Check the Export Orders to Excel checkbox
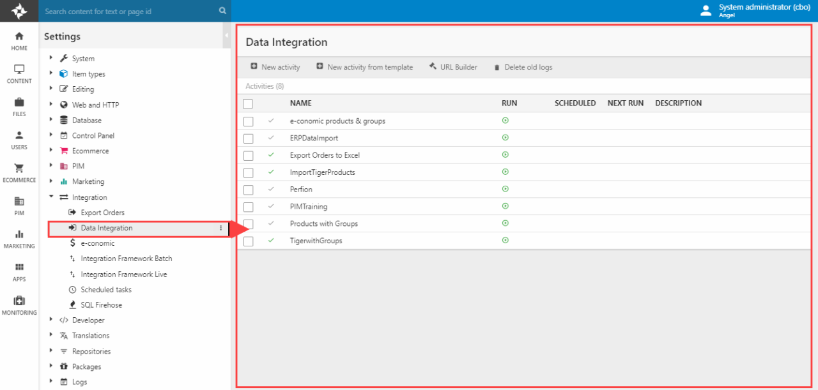This screenshot has width=818, height=390. [x=249, y=155]
